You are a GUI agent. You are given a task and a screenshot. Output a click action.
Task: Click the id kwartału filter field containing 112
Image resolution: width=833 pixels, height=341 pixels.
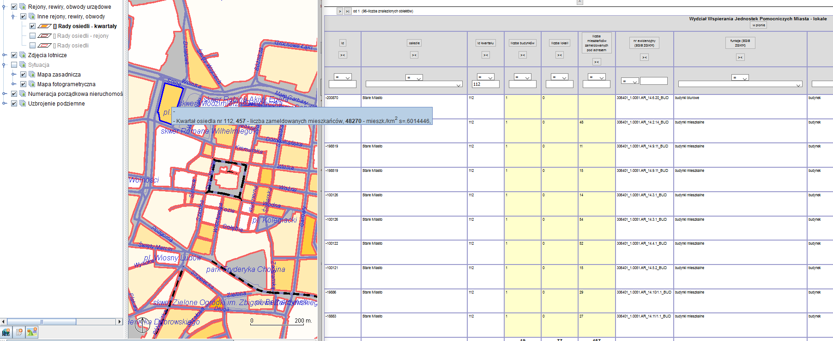coord(485,84)
